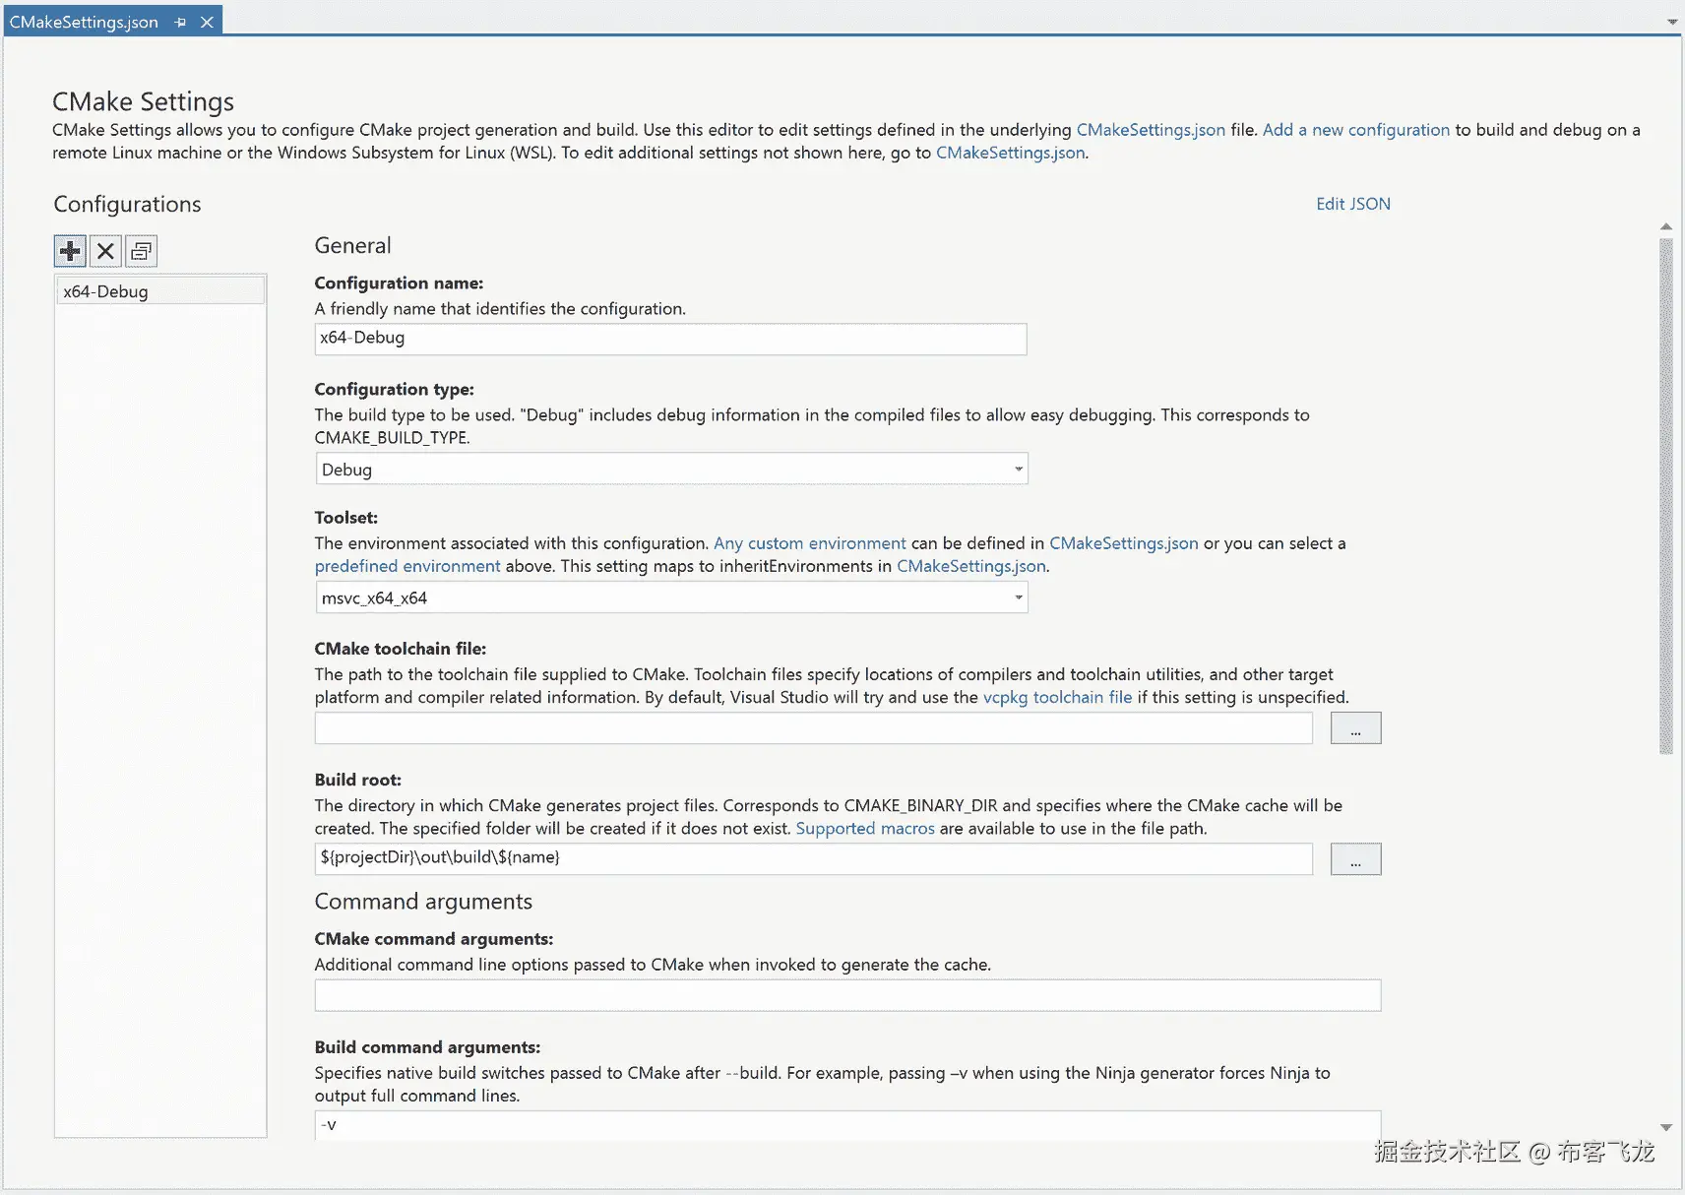Click inside the Configuration name text field
This screenshot has width=1685, height=1195.
click(x=669, y=339)
